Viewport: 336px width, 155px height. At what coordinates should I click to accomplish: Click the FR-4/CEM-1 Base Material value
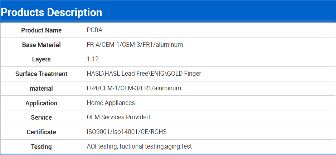coord(135,45)
